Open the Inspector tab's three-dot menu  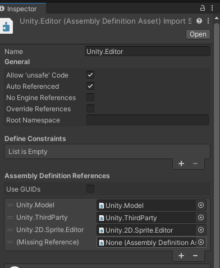coord(212,8)
